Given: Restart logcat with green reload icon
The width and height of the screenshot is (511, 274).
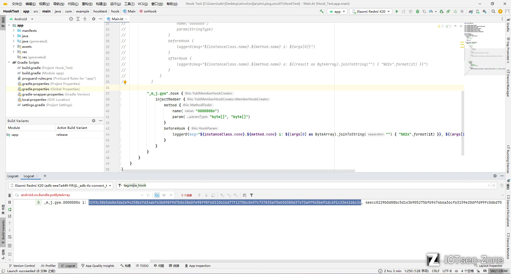Looking at the screenshot, I should 10,209.
